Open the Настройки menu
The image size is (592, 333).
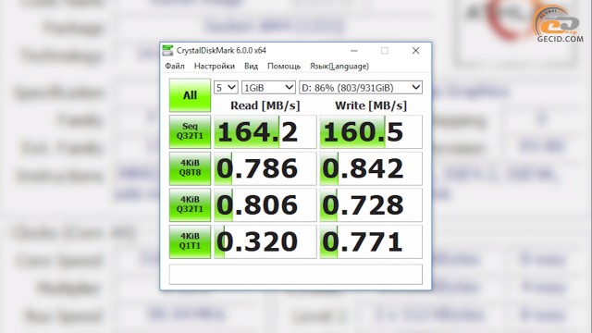(214, 66)
